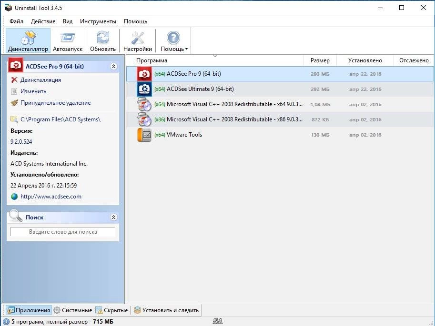Viewport: 435px width, 326px height.
Task: Collapse the Поиск panel
Action: [x=114, y=217]
